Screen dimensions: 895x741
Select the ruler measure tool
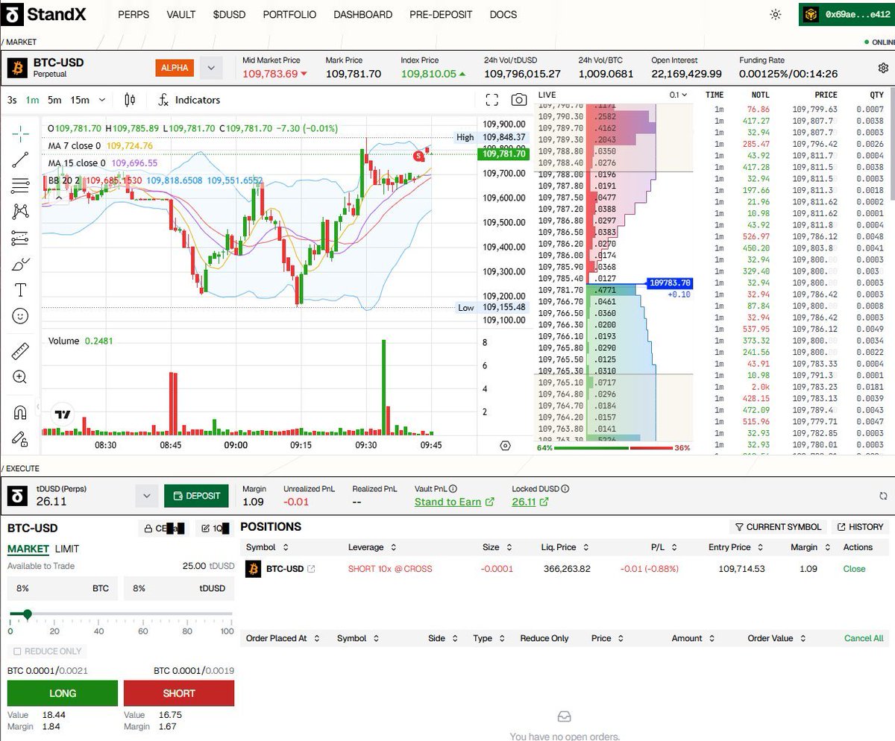20,351
